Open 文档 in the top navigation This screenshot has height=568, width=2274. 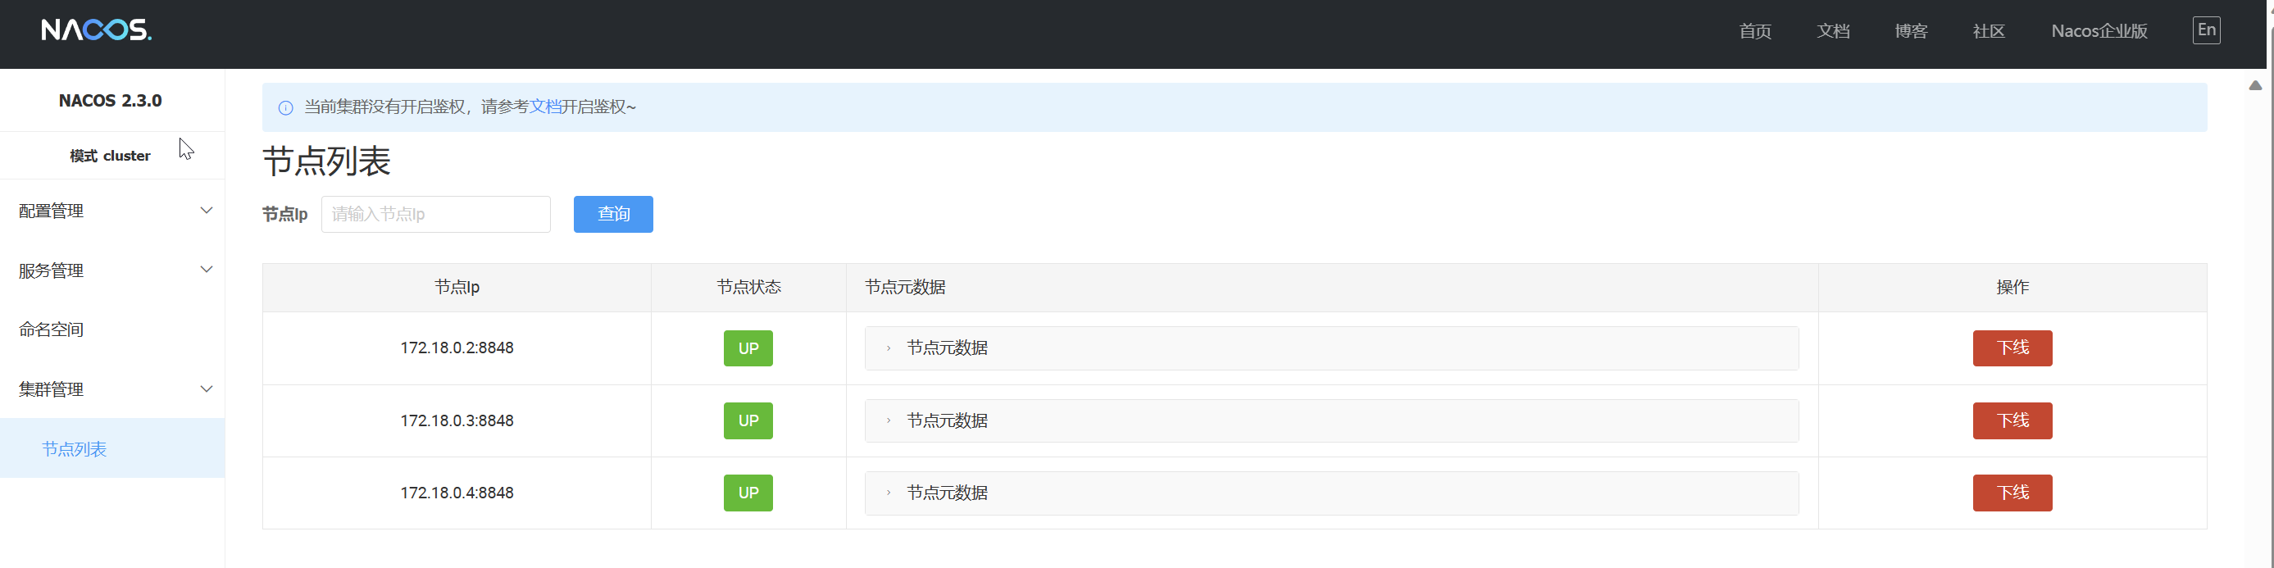[x=1833, y=31]
